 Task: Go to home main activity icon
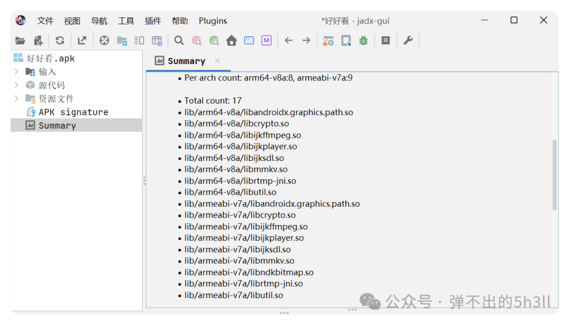231,40
